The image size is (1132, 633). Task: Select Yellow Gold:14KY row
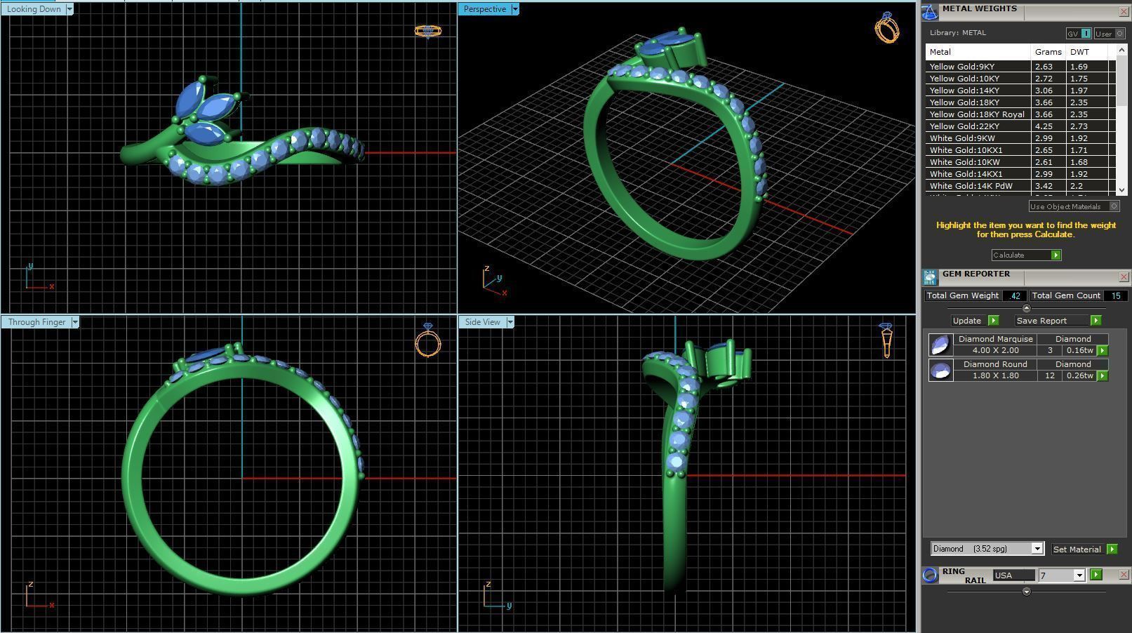click(x=1020, y=91)
